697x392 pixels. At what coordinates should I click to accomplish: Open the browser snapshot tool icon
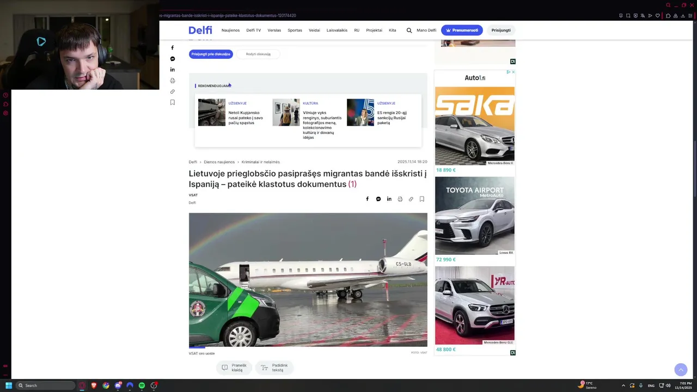point(628,16)
